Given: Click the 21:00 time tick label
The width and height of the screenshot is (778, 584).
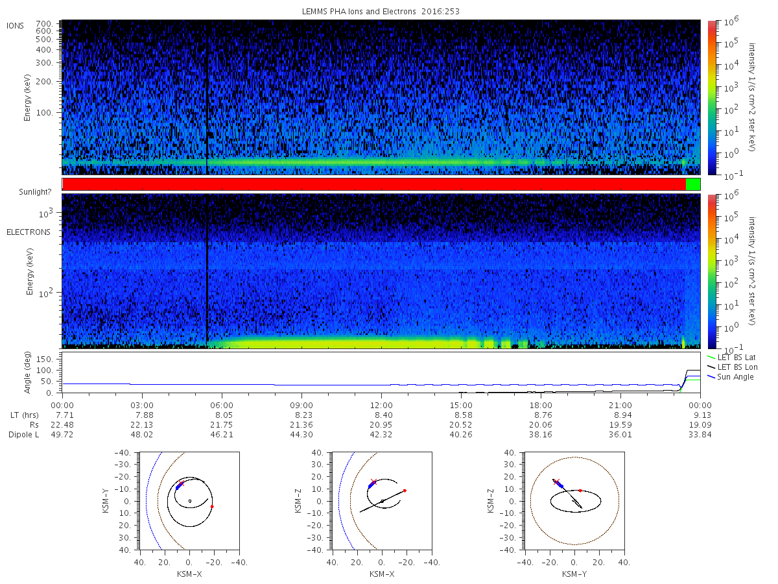Looking at the screenshot, I should click(x=621, y=405).
